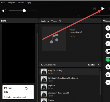Viewport: 110px width, 102px height.
Task: Click the music note album art placeholder
Action: [x=54, y=38]
